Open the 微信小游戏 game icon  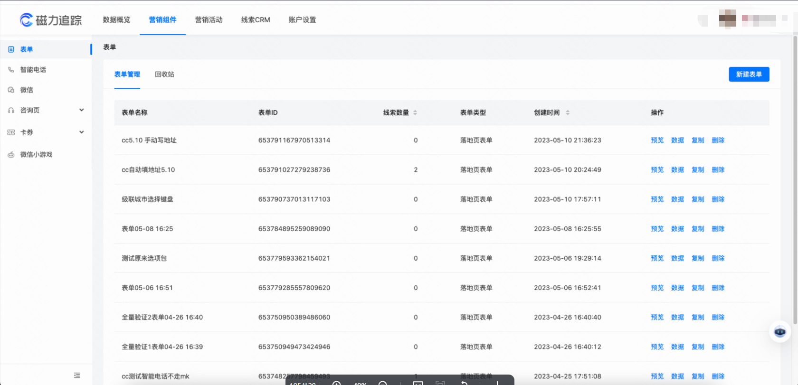(11, 154)
